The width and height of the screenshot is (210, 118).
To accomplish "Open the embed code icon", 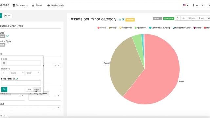I will tap(184, 18).
